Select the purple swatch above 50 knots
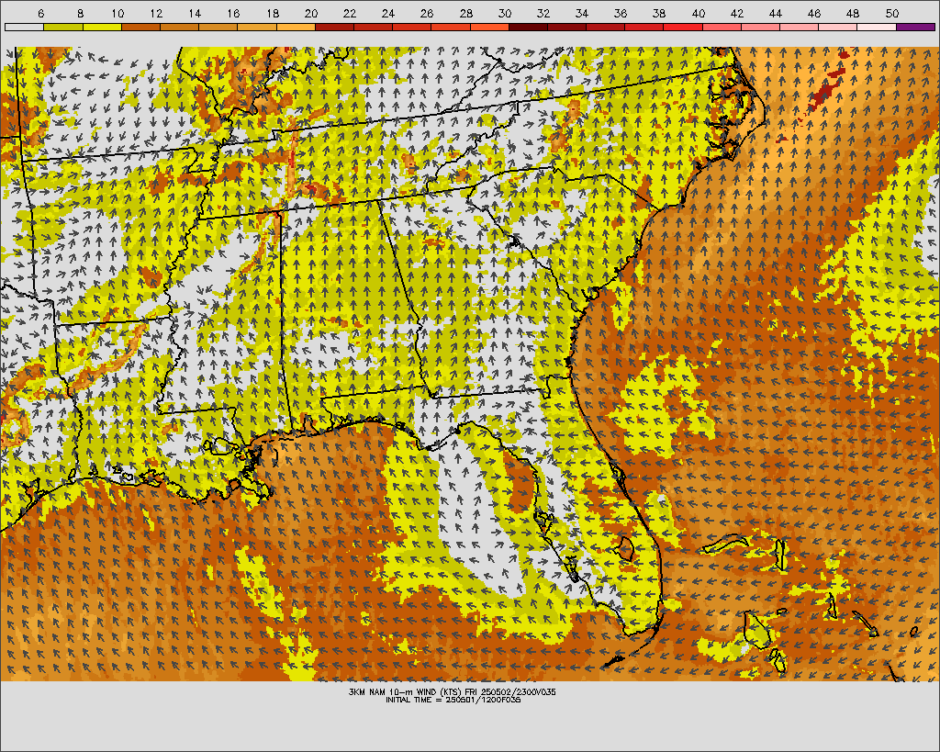The image size is (940, 752). 915,27
